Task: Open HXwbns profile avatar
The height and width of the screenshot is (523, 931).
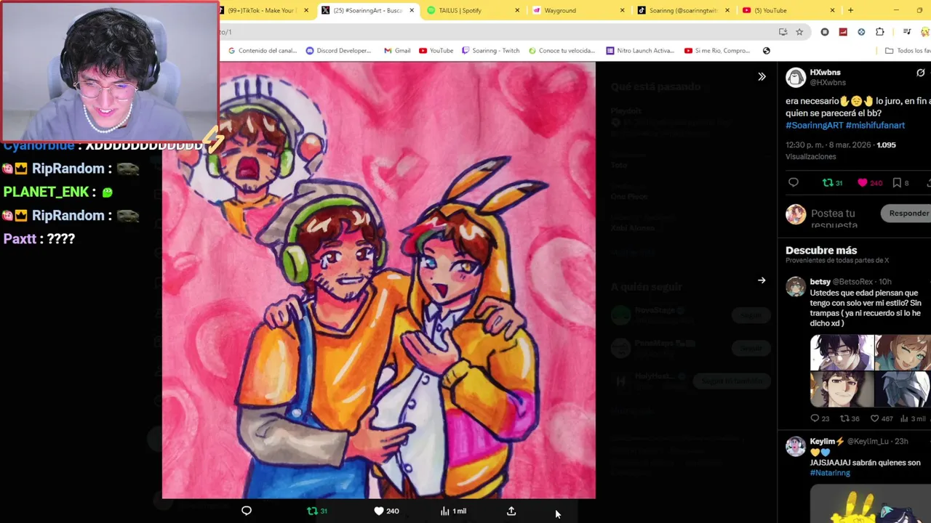Action: coord(796,77)
